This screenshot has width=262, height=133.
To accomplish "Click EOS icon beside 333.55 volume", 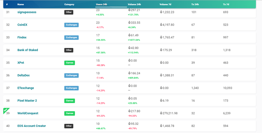I will [x=129, y=22].
